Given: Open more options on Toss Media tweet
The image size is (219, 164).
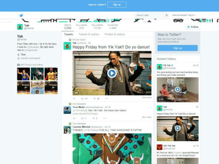Looking at the screenshot, I should coord(104,118).
